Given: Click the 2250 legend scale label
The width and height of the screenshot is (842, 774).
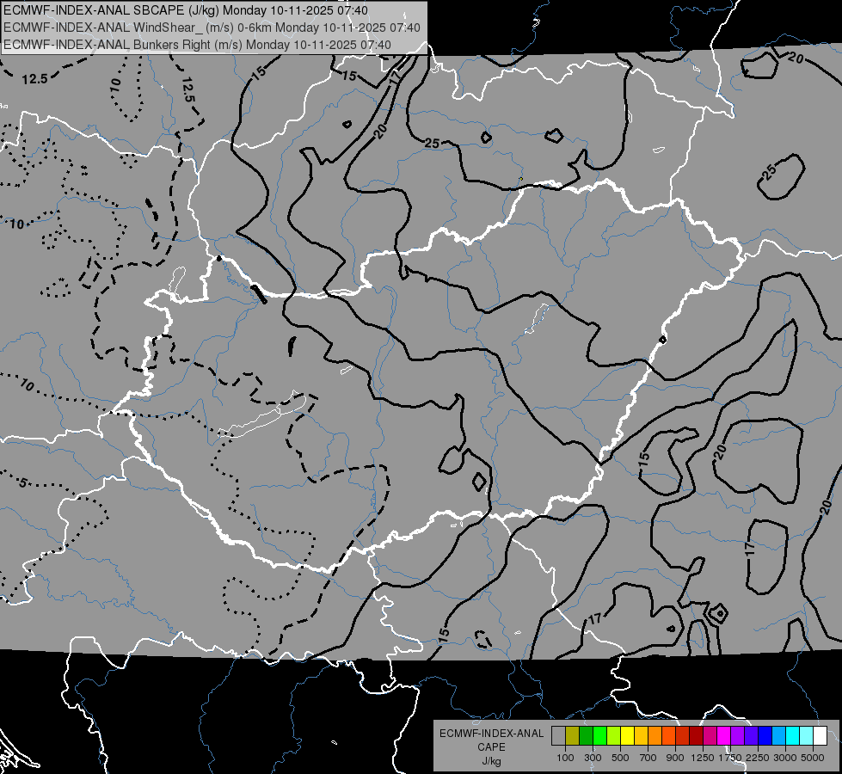Looking at the screenshot, I should coord(758,758).
